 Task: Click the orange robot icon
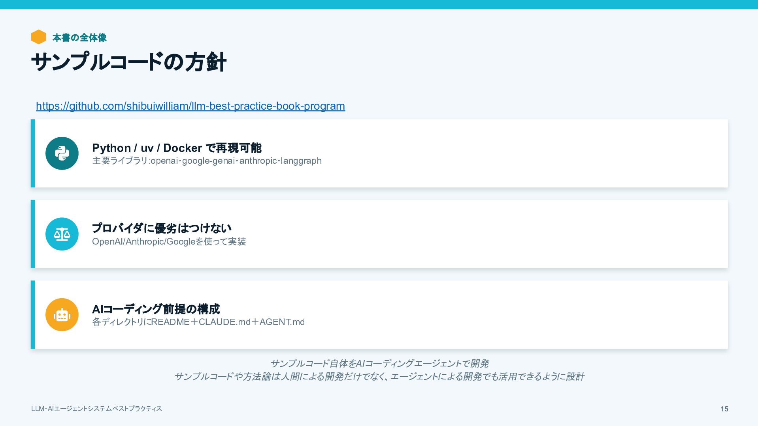point(62,315)
